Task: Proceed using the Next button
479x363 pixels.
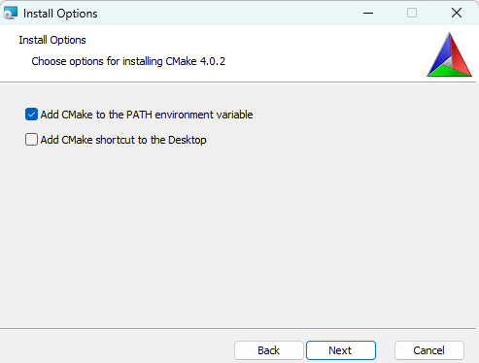Action: (x=341, y=350)
